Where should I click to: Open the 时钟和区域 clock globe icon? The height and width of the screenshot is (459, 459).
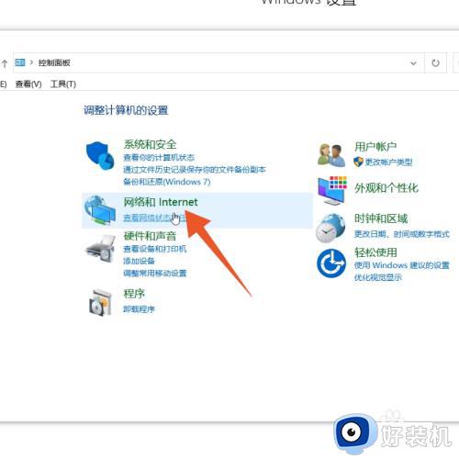coord(330,228)
